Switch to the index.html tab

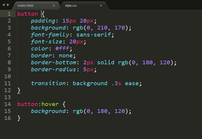tap(35, 6)
